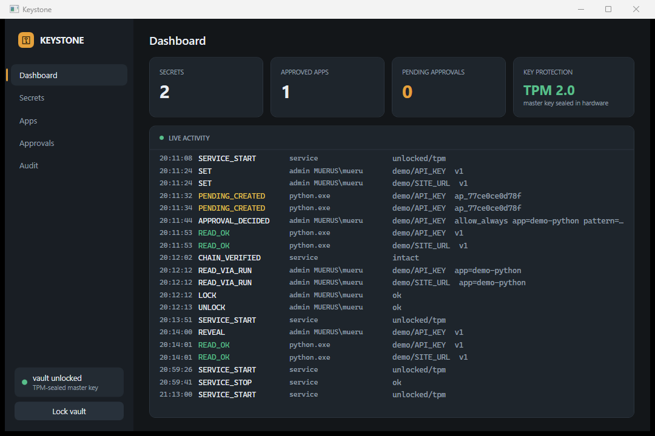Click the intact chain status text
Screen dimensions: 655x436
pyautogui.click(x=406, y=258)
